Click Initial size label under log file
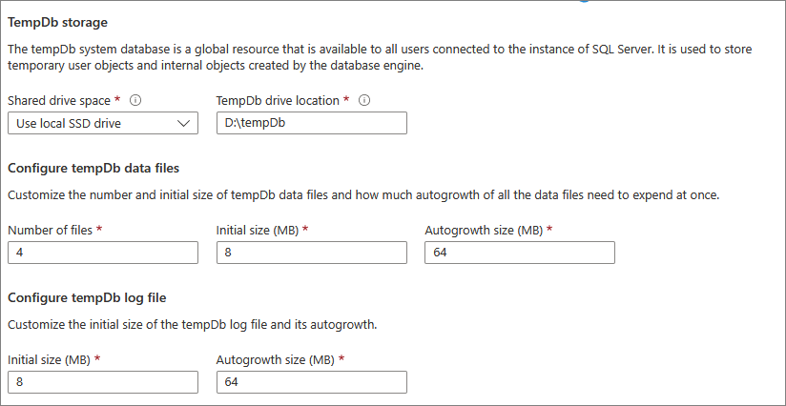Image resolution: width=786 pixels, height=406 pixels. [x=49, y=359]
